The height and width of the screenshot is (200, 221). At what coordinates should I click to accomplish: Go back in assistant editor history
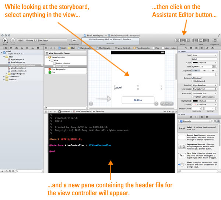tap(51, 112)
